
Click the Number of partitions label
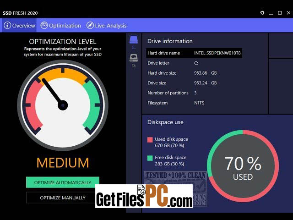[x=168, y=93]
